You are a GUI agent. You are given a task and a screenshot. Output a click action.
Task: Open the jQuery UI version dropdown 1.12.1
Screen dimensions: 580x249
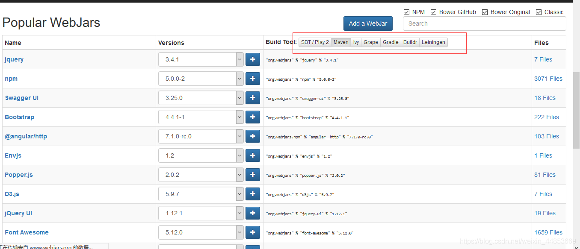coord(201,213)
